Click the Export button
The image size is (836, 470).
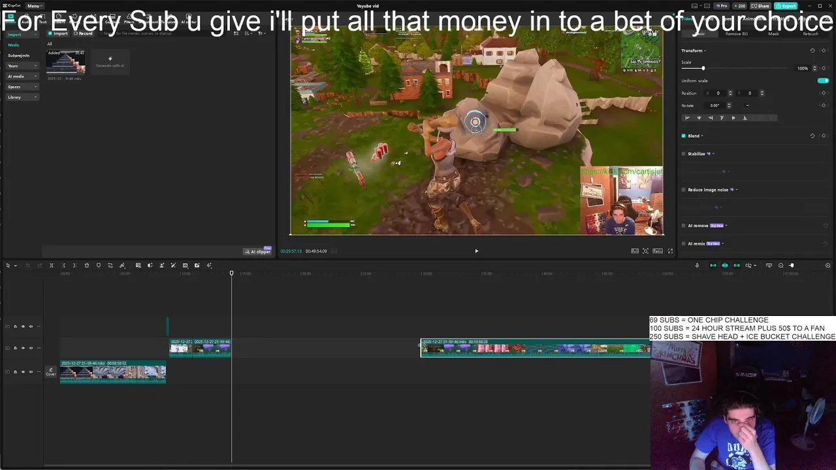786,6
